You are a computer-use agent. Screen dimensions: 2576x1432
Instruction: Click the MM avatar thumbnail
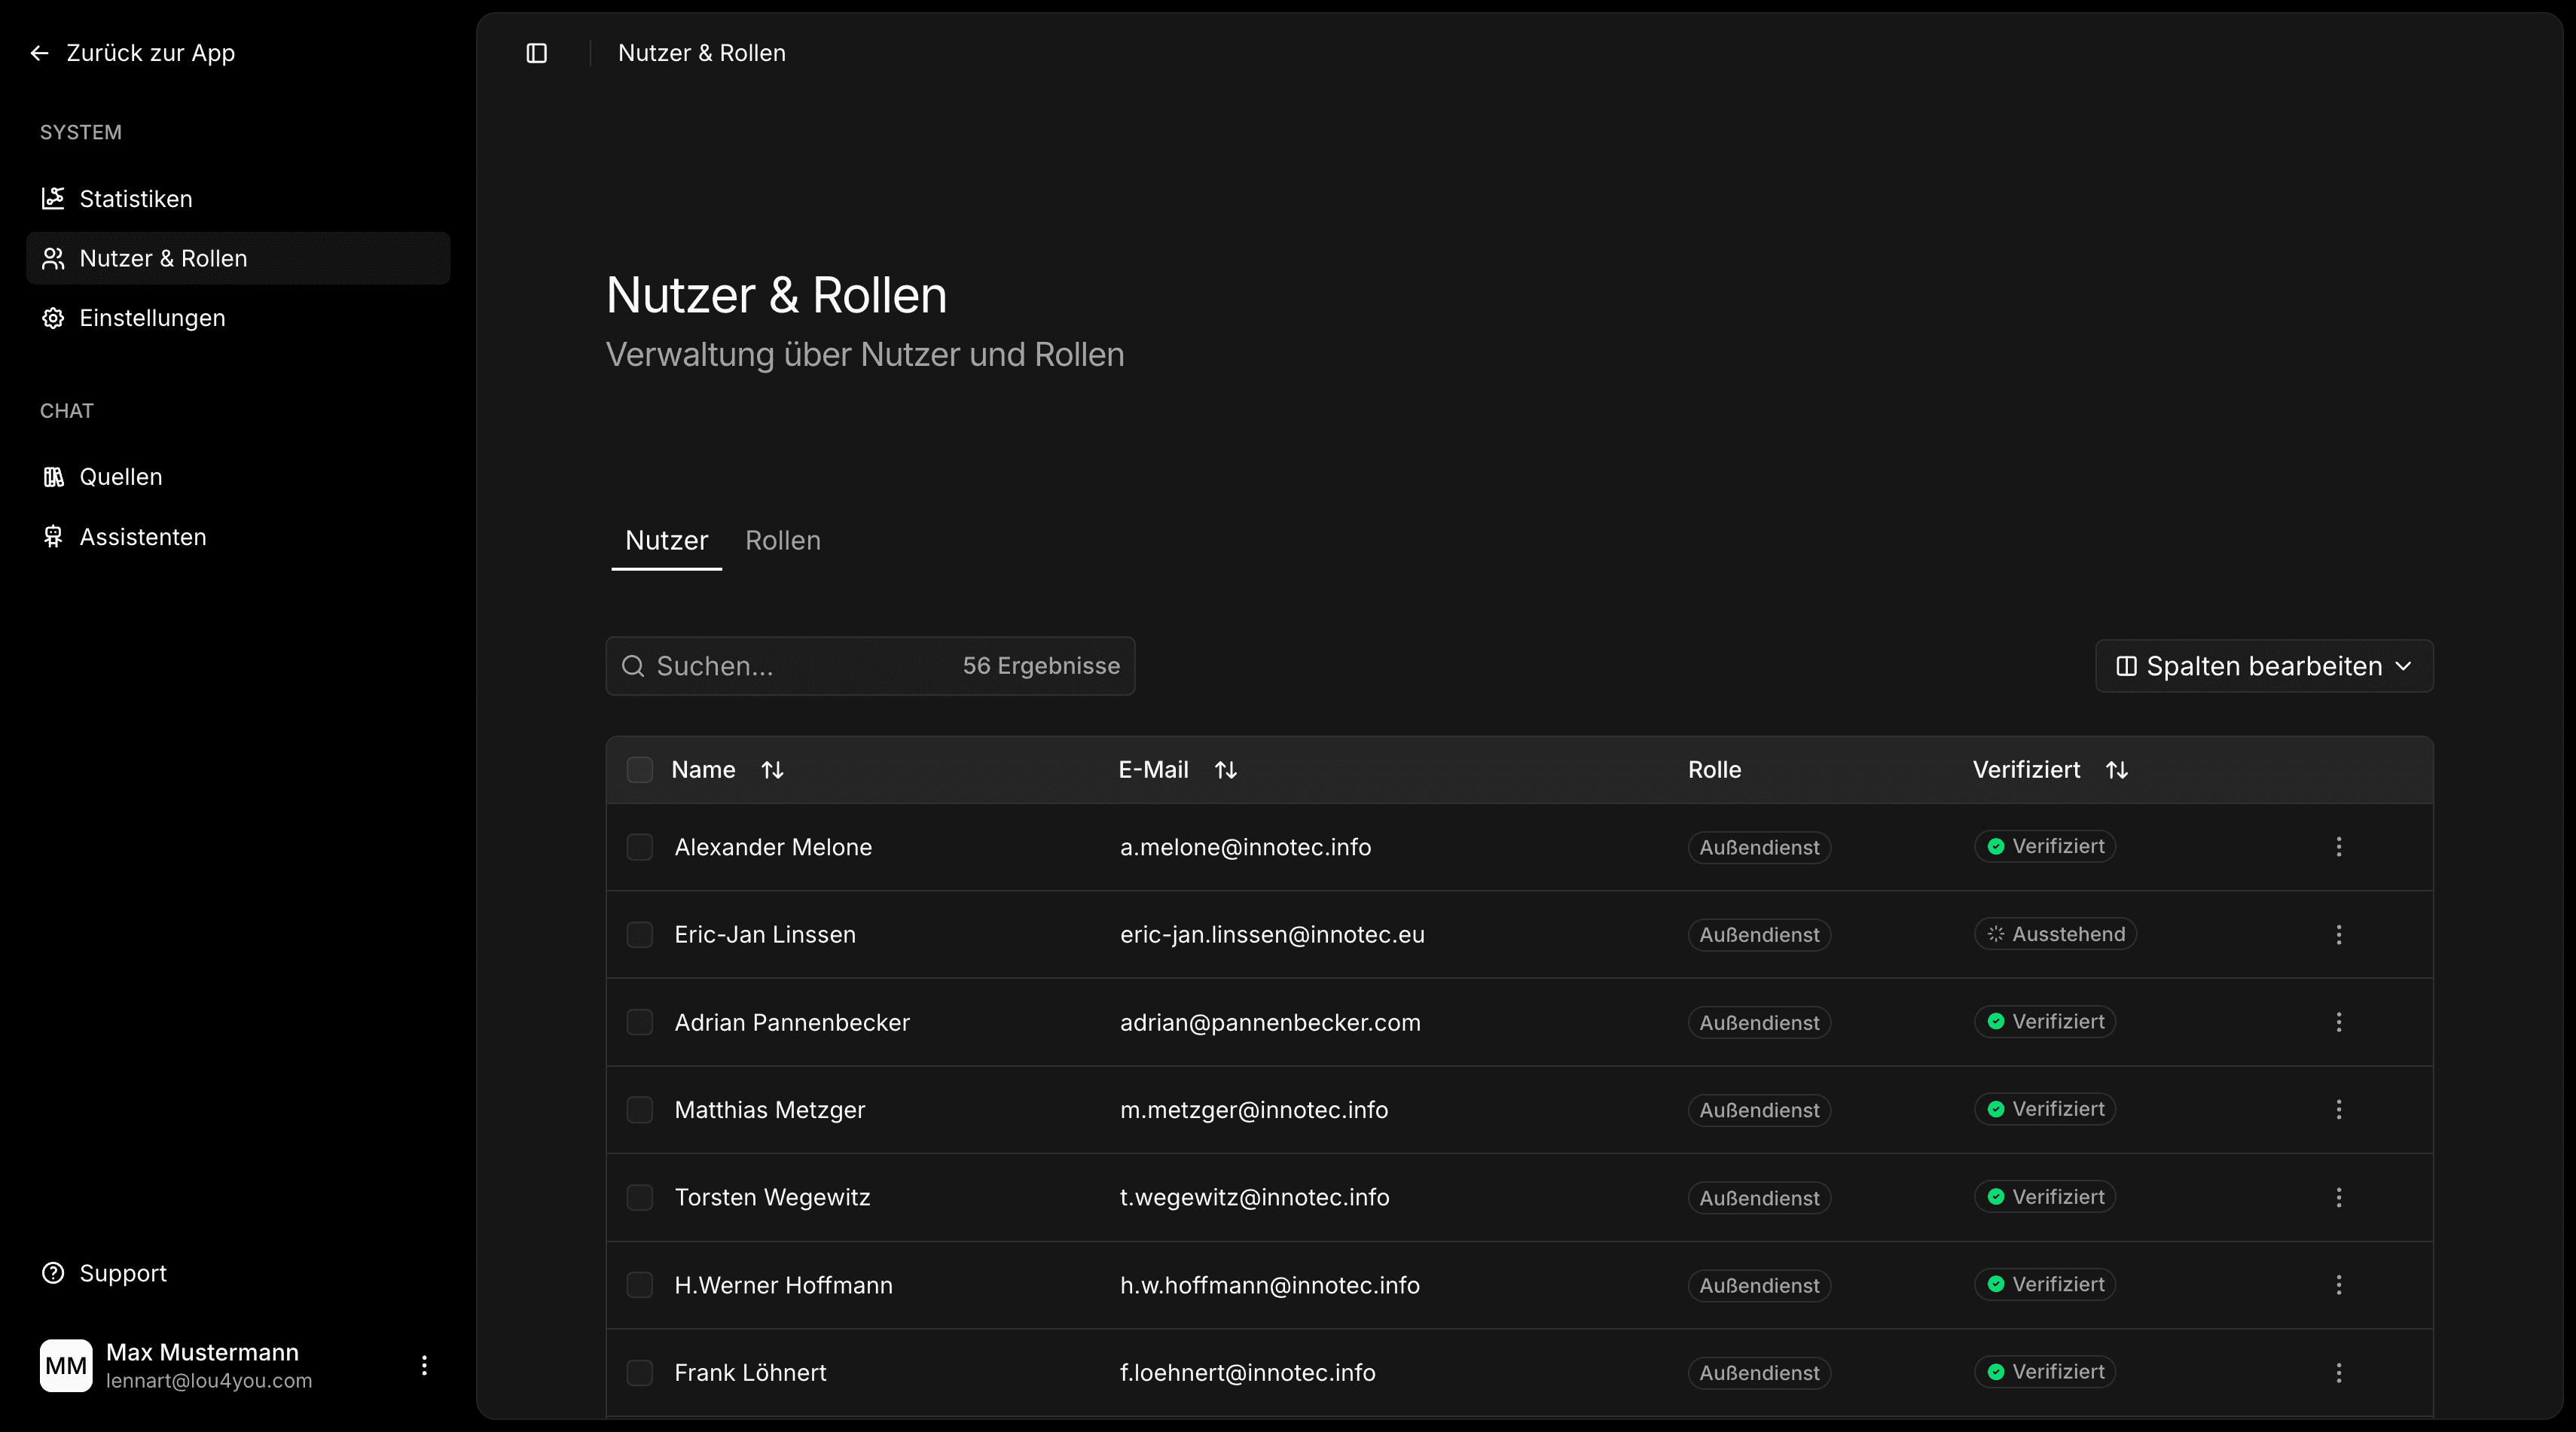point(66,1366)
